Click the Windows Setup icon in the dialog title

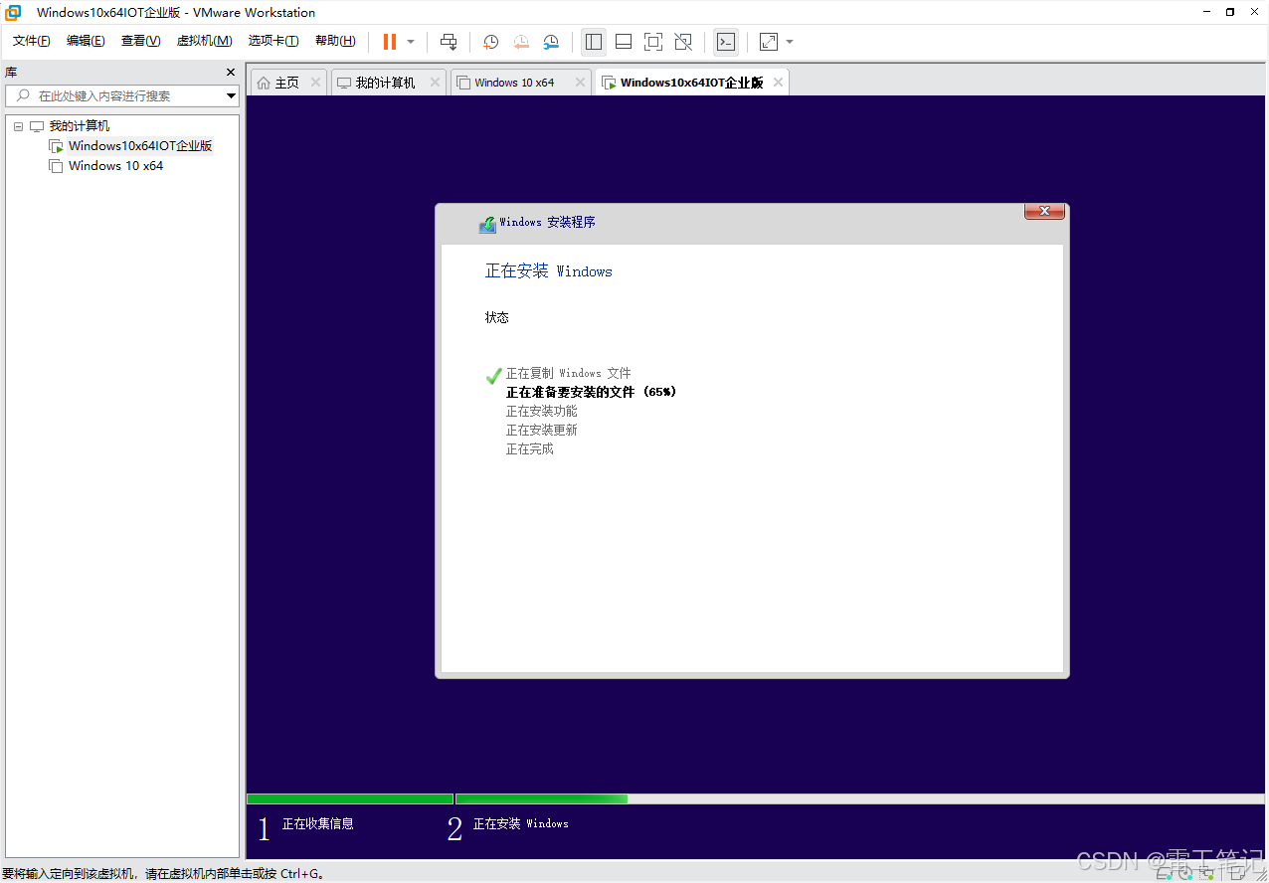(487, 224)
